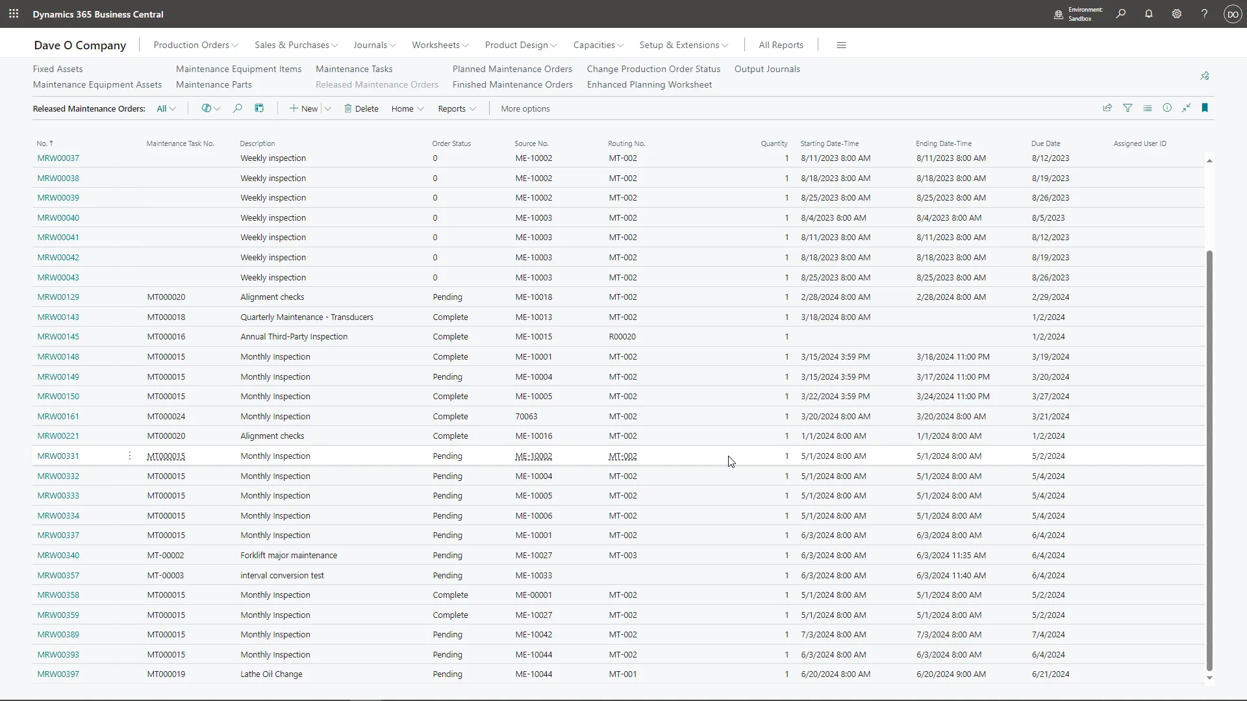
Task: Click the Delete button
Action: click(361, 108)
